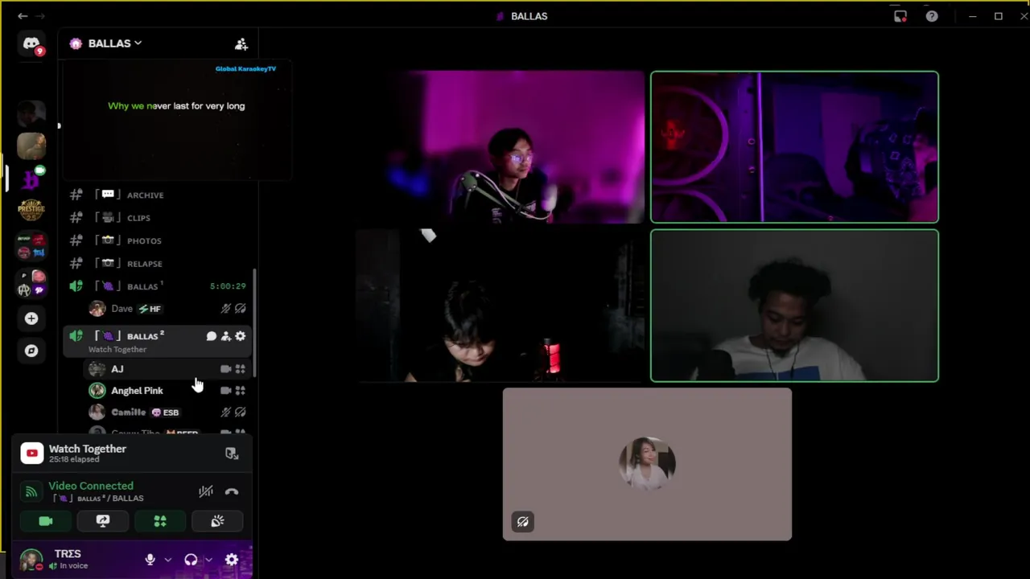The height and width of the screenshot is (579, 1030).
Task: Share your screen button
Action: pyautogui.click(x=103, y=521)
